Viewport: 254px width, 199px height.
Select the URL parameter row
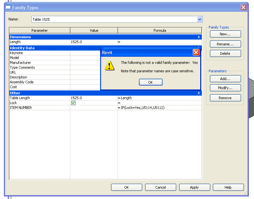tap(55, 72)
